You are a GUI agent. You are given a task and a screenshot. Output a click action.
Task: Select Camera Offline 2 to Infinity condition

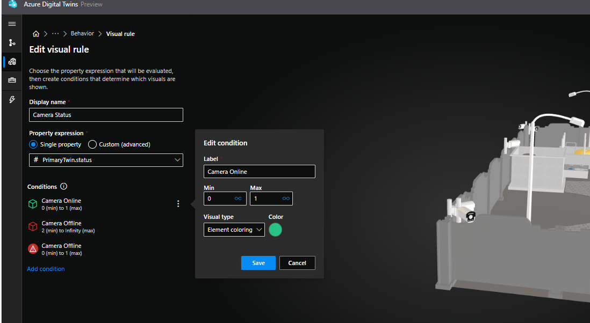click(x=68, y=226)
